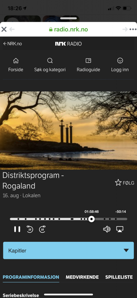The width and height of the screenshot is (137, 298).
Task: Expand the Kapitler dropdown
Action: coord(68,250)
